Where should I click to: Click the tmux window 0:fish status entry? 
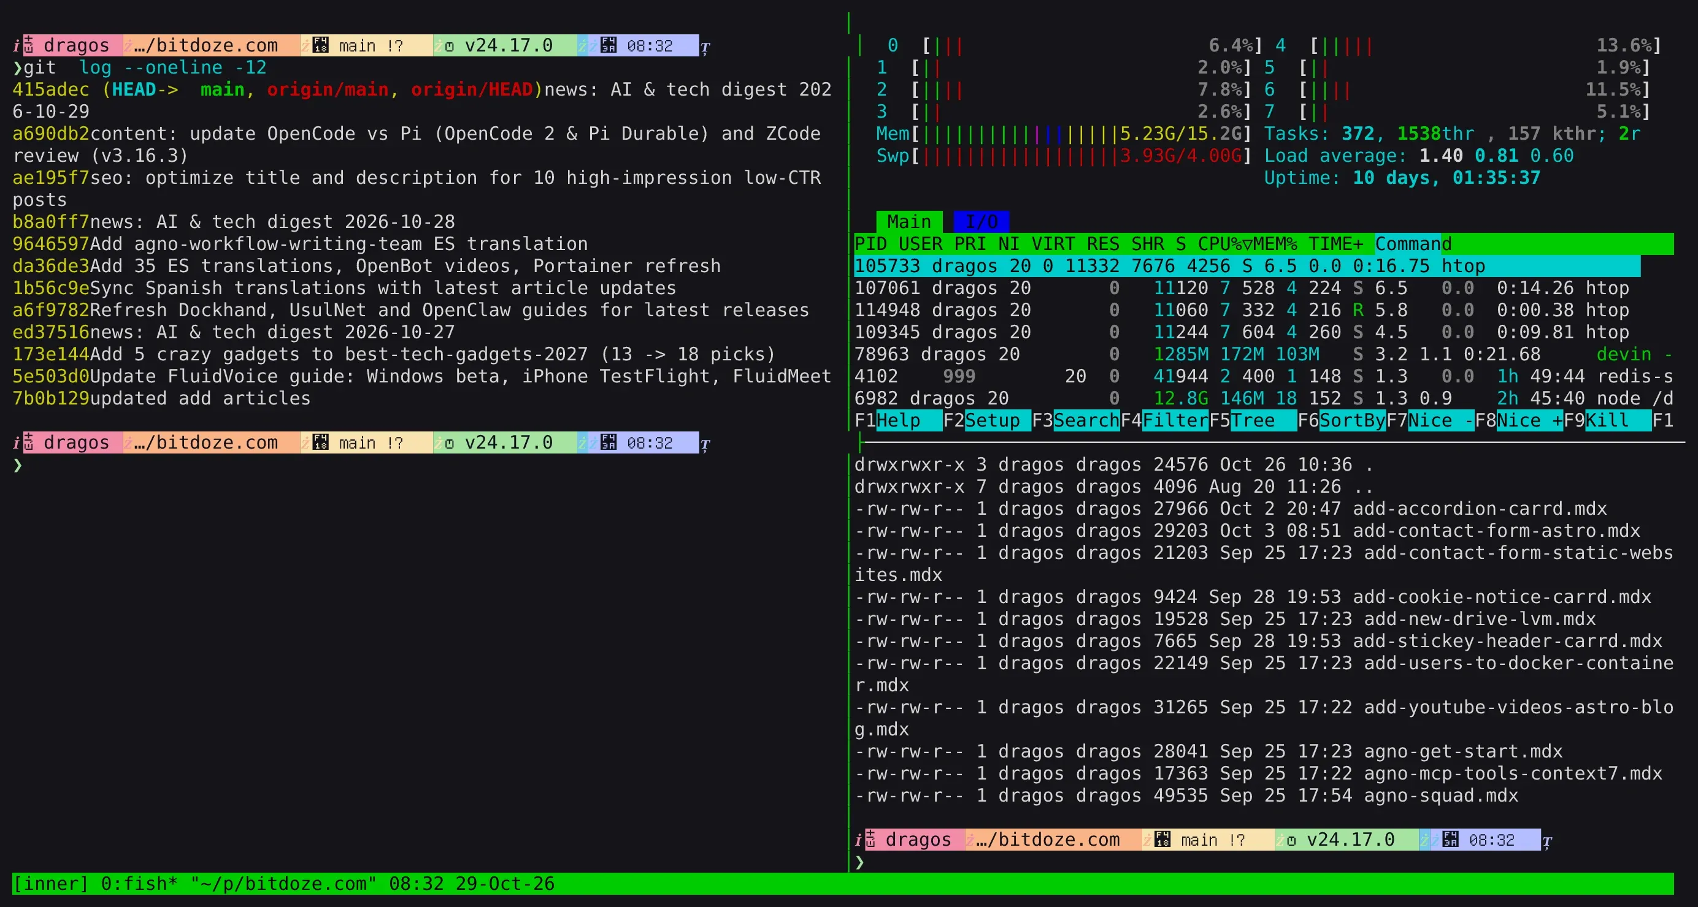pos(139,884)
